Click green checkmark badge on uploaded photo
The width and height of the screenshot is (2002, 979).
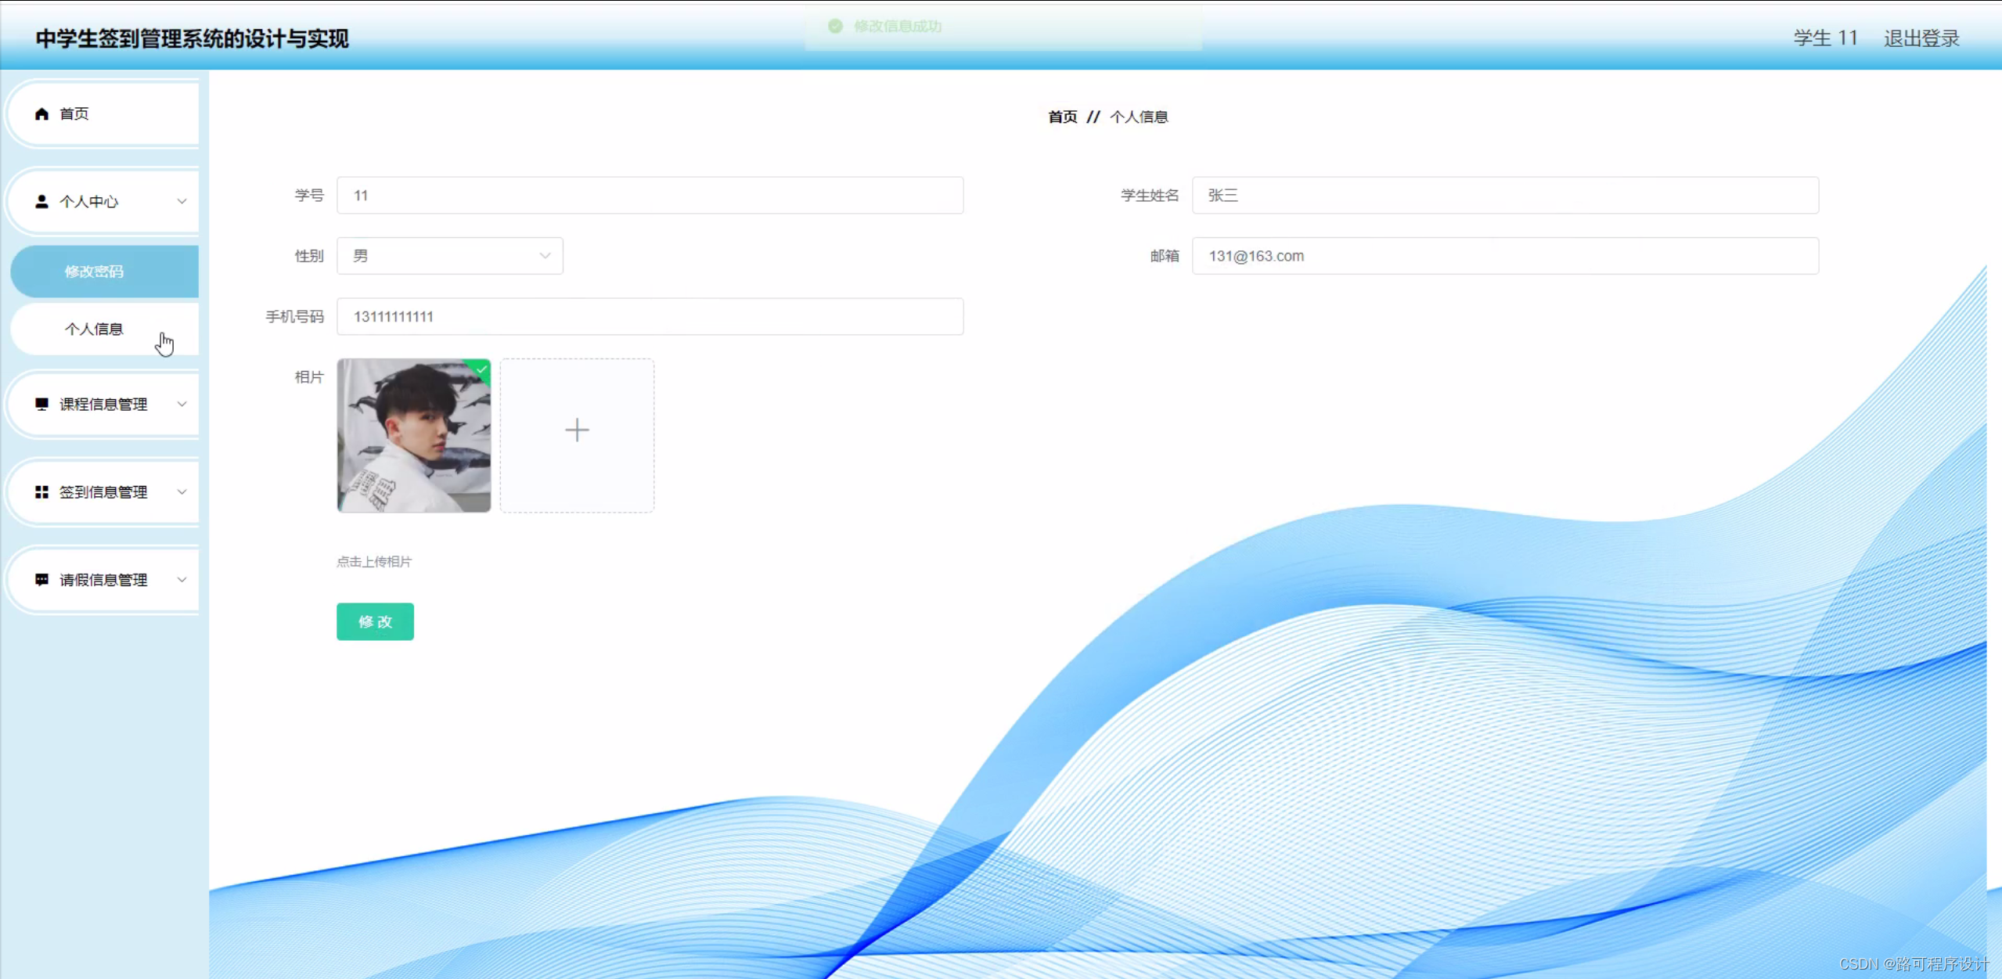(481, 369)
